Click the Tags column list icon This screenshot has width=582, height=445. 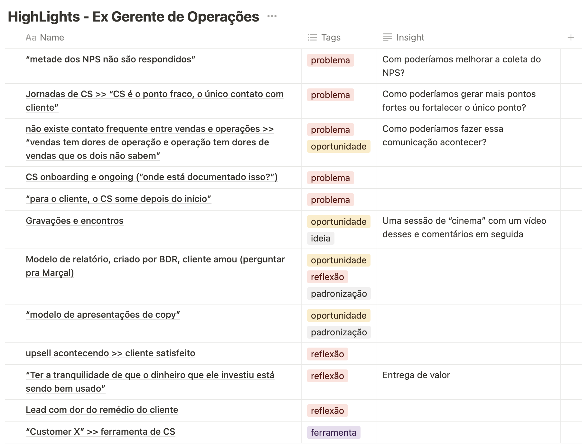click(x=312, y=38)
